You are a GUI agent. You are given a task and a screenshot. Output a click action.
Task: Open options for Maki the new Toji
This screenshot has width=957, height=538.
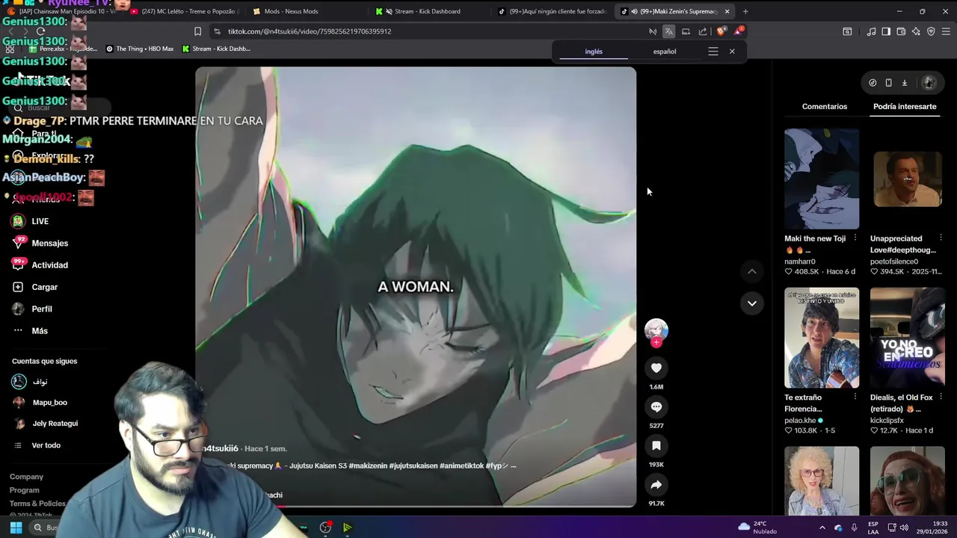tap(855, 238)
